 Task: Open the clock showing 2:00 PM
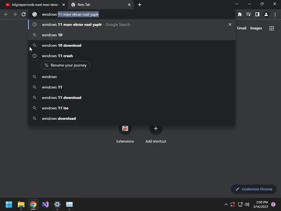[260, 204]
